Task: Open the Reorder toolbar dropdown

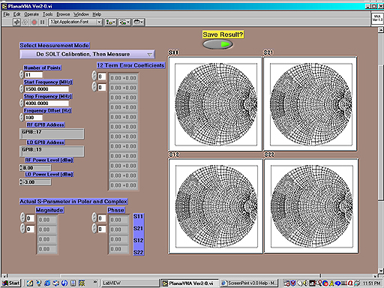Action: (x=138, y=22)
